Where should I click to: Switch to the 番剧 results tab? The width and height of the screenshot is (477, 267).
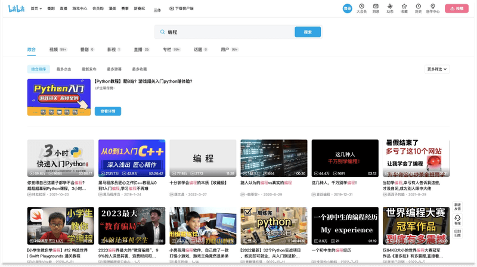click(x=87, y=49)
